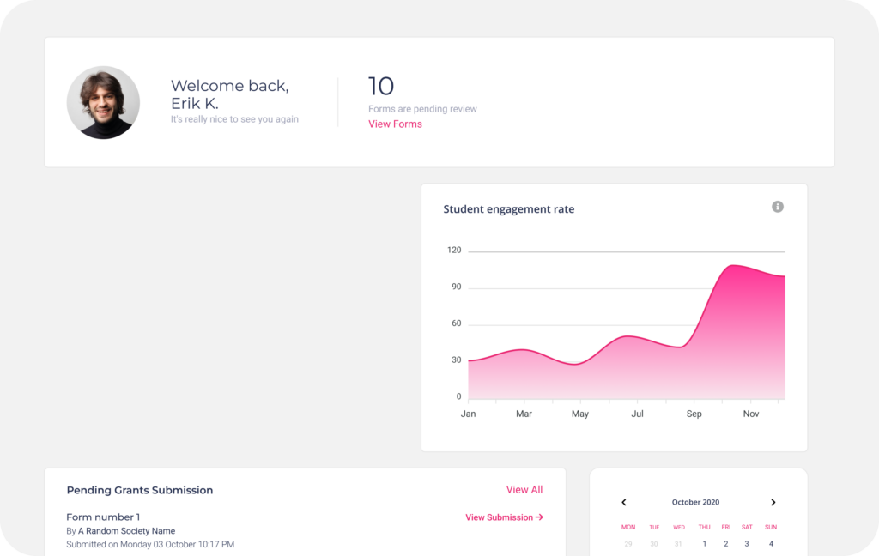Select October 4 on the calendar
The width and height of the screenshot is (879, 556).
[770, 544]
